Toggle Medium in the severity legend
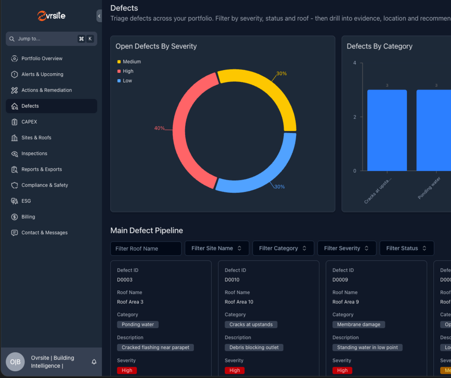This screenshot has width=451, height=378. click(129, 61)
